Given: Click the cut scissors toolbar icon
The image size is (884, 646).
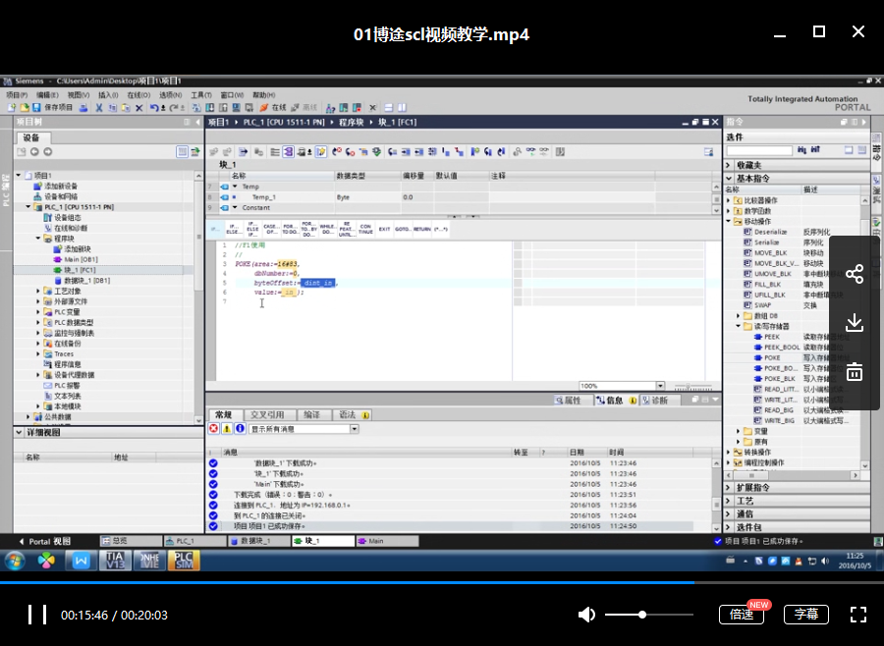Looking at the screenshot, I should pos(99,107).
